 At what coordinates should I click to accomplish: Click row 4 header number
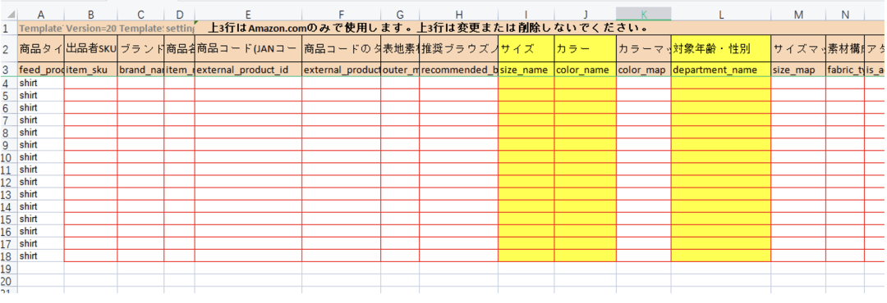click(x=8, y=84)
